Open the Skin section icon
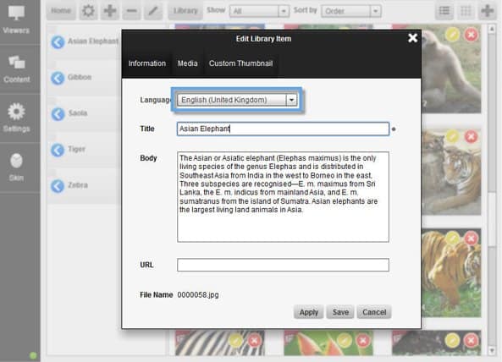Image resolution: width=502 pixels, height=362 pixels. 16,161
